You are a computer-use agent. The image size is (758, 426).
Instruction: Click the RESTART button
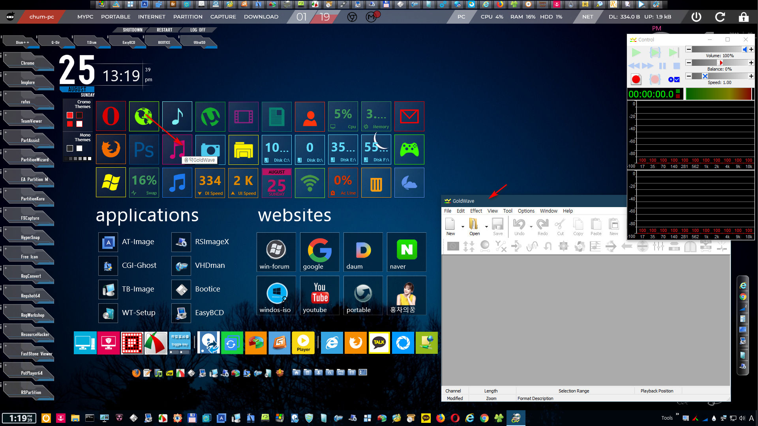(164, 30)
